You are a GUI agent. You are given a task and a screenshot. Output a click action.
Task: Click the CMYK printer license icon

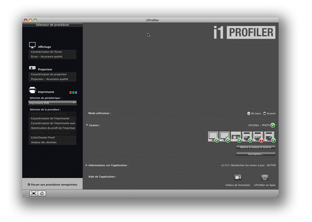point(258,137)
